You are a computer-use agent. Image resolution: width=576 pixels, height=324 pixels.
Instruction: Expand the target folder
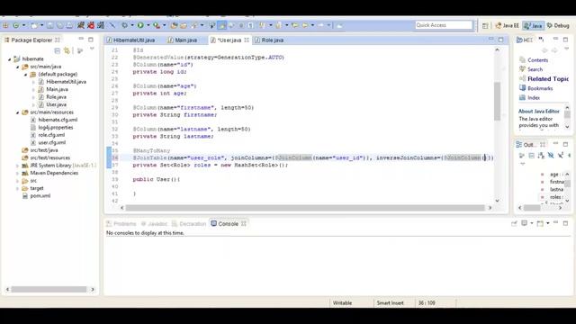click(17, 188)
